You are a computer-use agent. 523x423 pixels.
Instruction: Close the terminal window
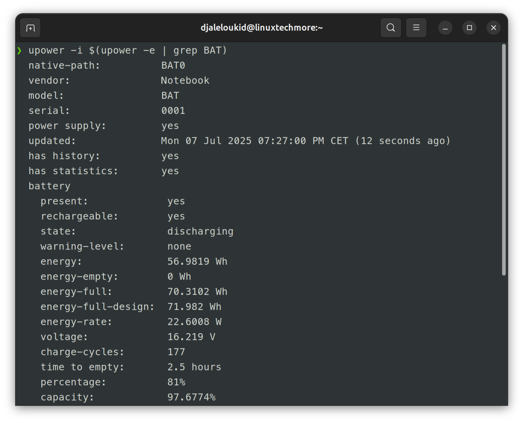493,28
